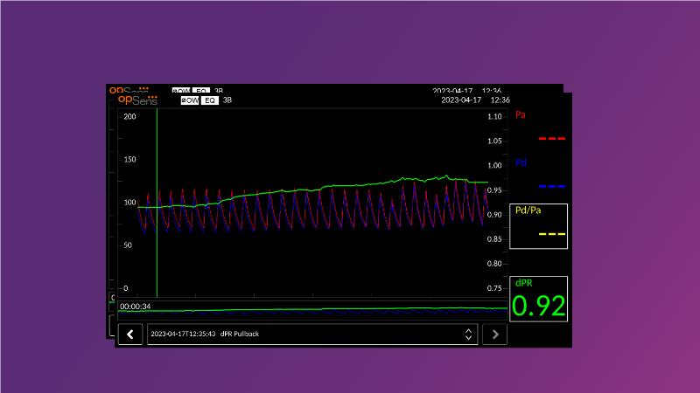Click the up-down chevron of recording selector

click(x=468, y=334)
